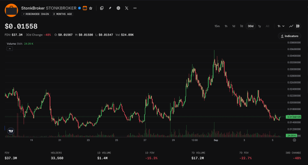308x165 pixels.
Task: Open the token's X profile
Action: 127,8
